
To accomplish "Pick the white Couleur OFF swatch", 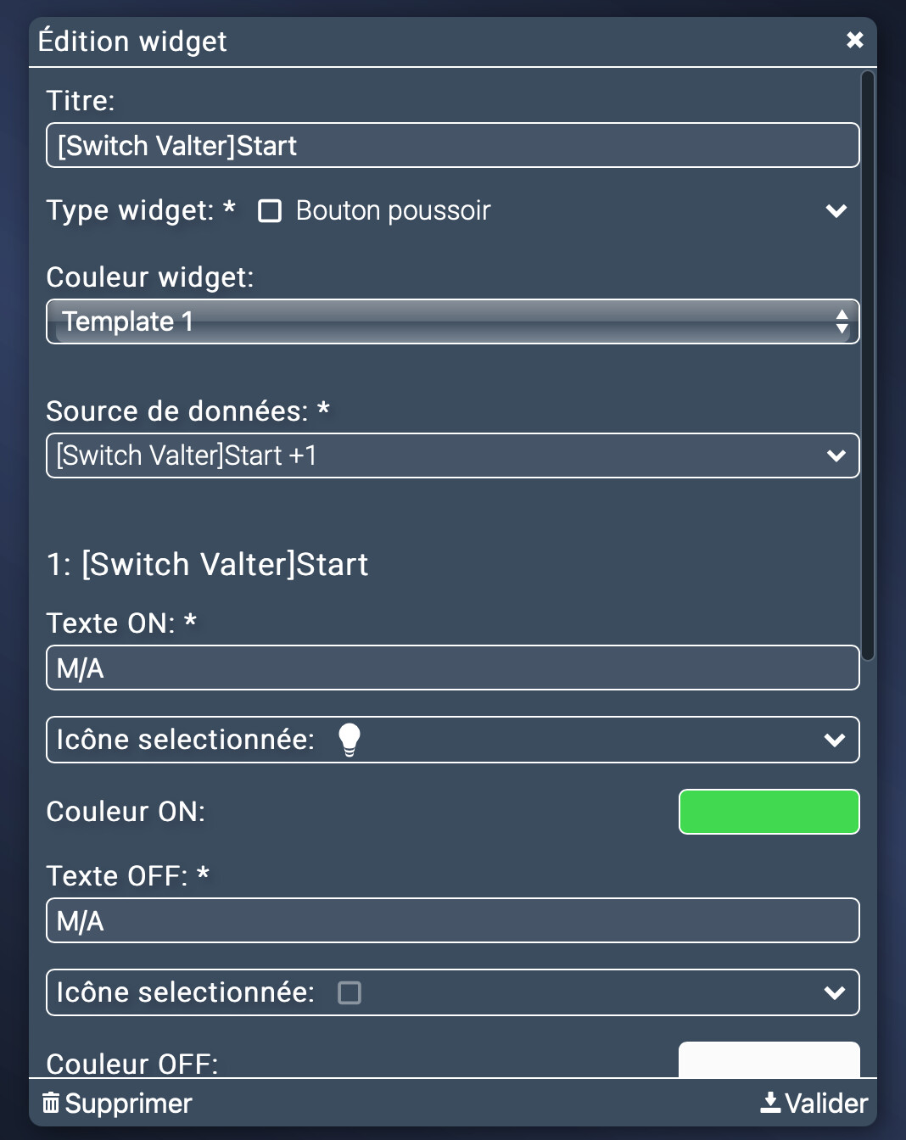I will tap(769, 1060).
